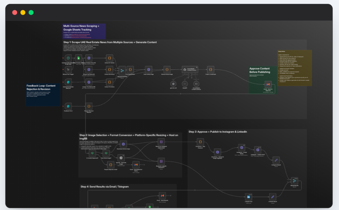Select the Extract KT Article code node
Screen dimensions: 339x210
(110, 58)
